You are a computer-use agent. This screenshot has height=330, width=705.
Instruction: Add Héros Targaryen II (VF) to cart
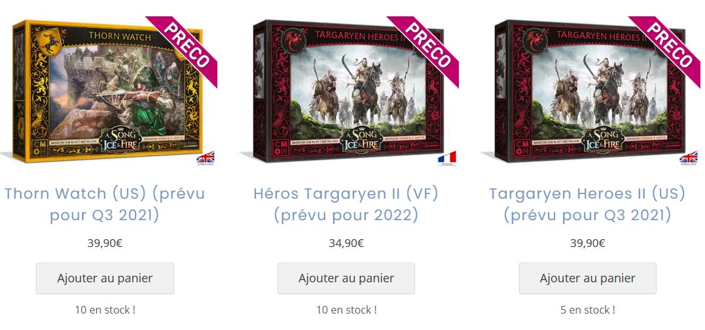coord(346,278)
